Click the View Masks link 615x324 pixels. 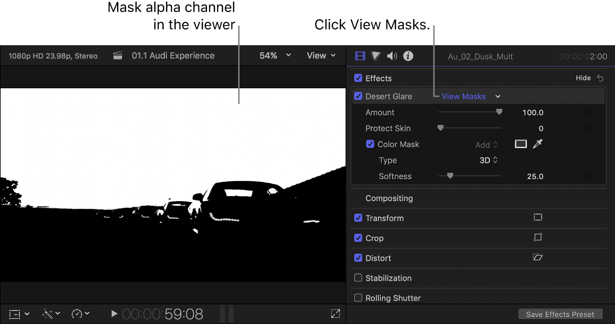coord(463,96)
